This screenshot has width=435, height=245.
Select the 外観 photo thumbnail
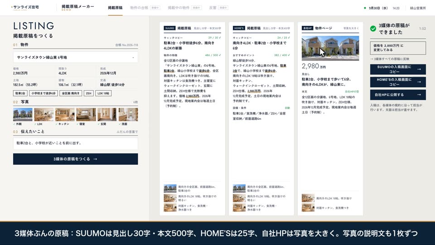(x=23, y=114)
